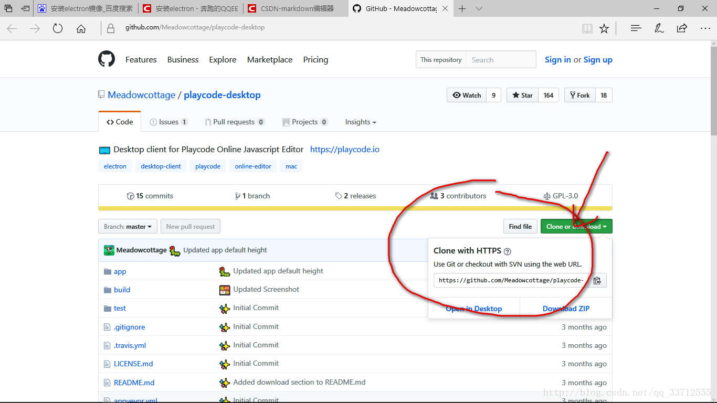Open the .travis.yml file
This screenshot has height=403, width=717.
coord(130,345)
